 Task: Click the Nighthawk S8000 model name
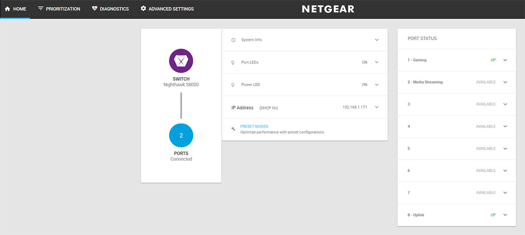click(181, 85)
